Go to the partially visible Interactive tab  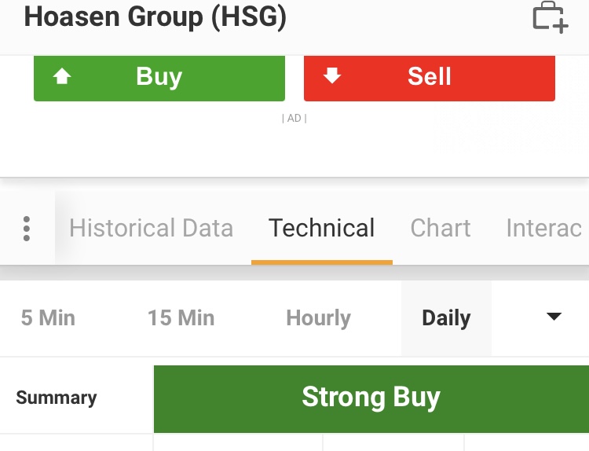(x=544, y=228)
